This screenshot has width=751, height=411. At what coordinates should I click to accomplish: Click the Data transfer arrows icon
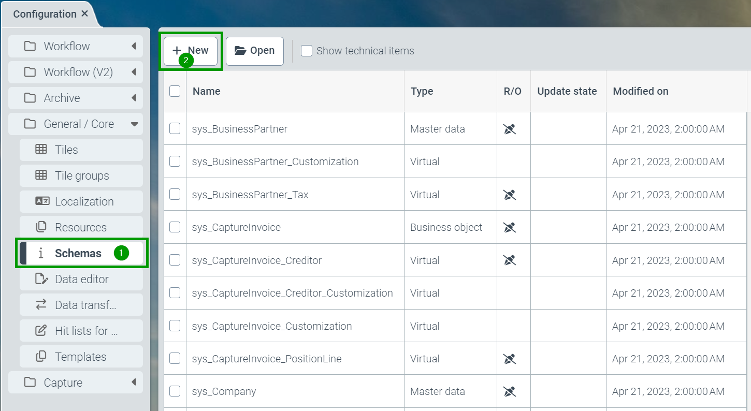(x=41, y=305)
